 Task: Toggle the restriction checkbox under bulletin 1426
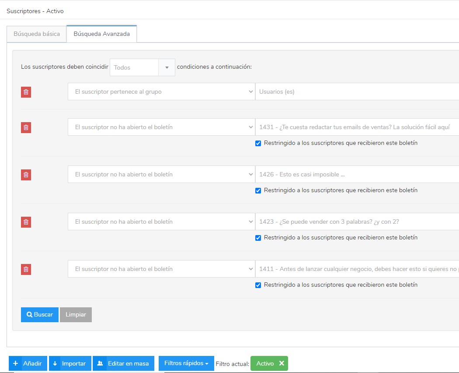click(x=258, y=190)
